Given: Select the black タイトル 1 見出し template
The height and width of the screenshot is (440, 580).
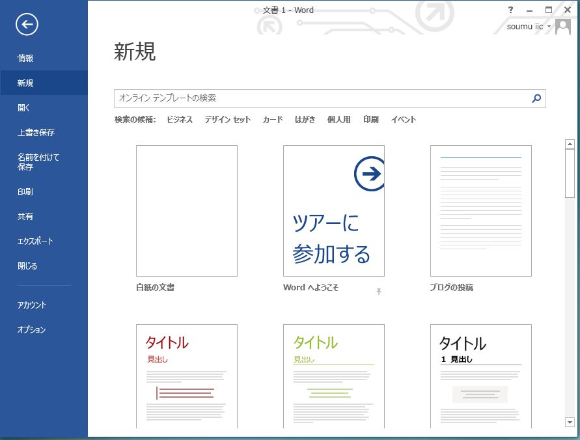Looking at the screenshot, I should point(481,376).
